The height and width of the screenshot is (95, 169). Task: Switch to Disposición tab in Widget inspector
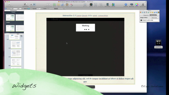[x=146, y=15]
